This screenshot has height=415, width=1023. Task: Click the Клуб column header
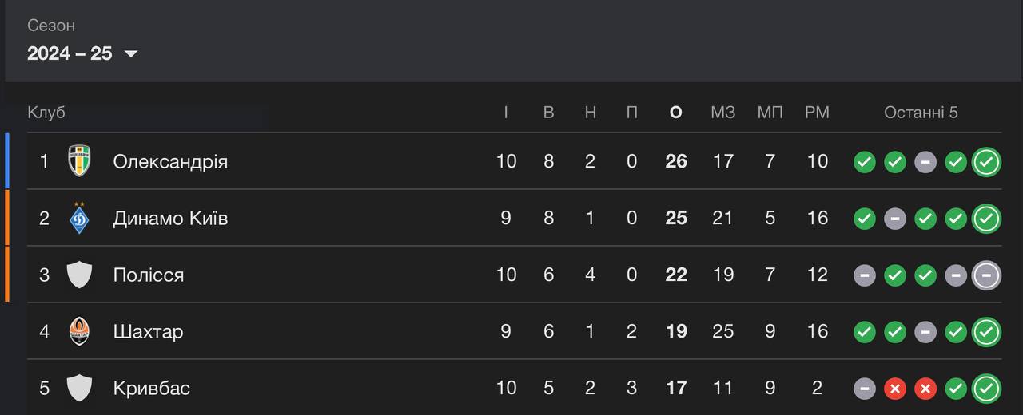coord(46,113)
